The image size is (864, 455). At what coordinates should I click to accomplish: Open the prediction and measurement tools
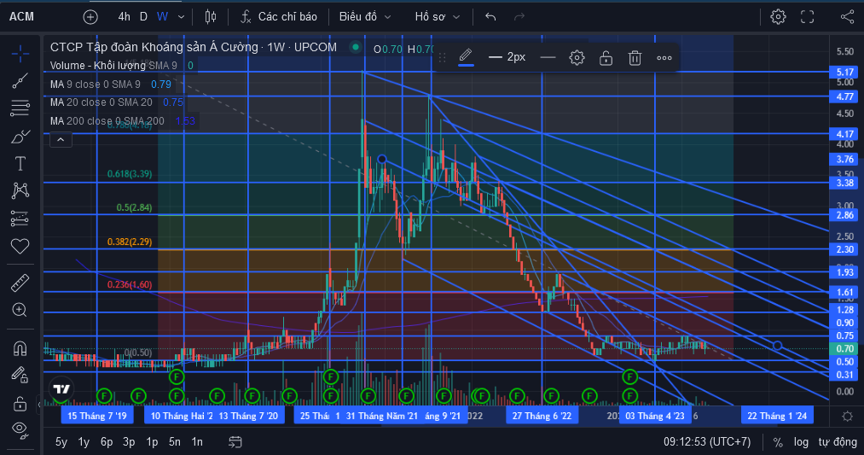[x=20, y=219]
